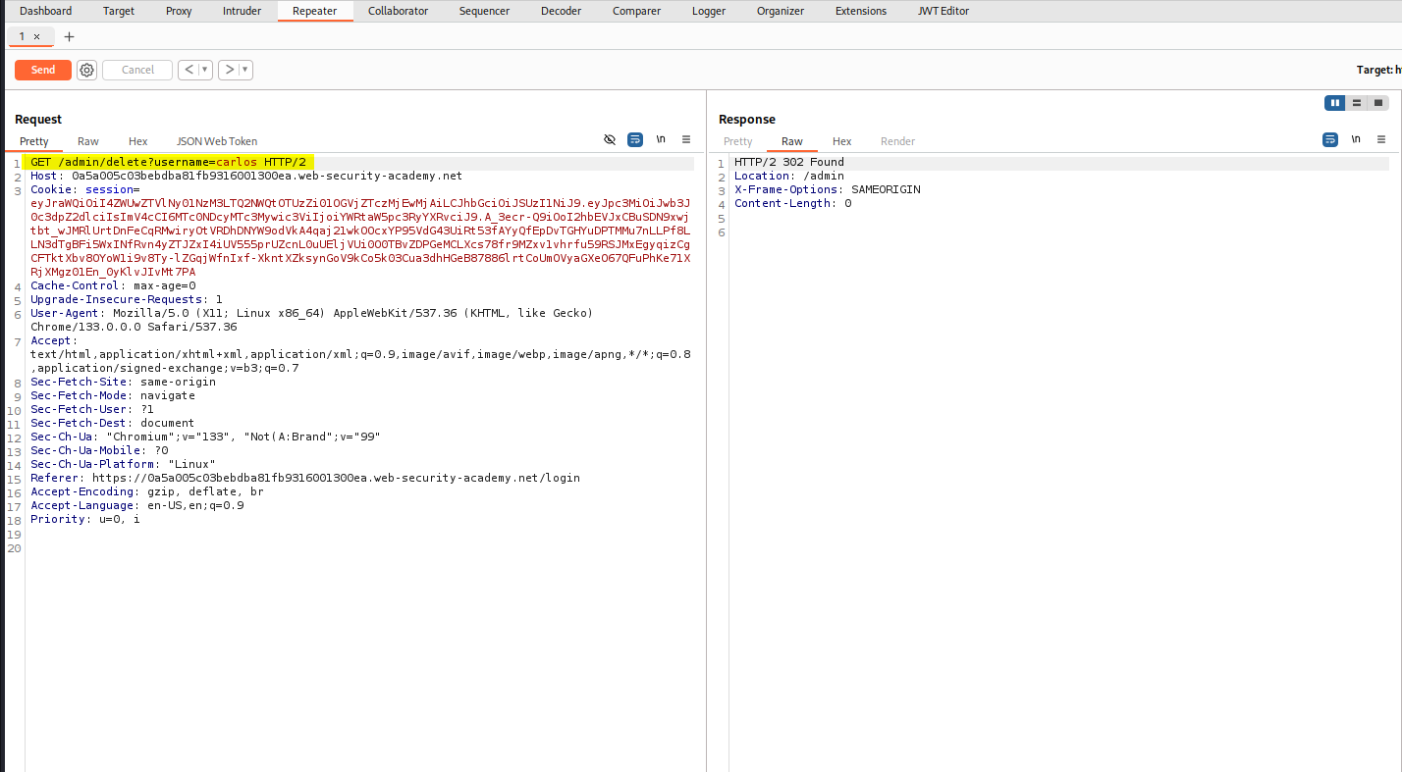This screenshot has width=1402, height=772.
Task: Click inside the red JWT session token
Action: (x=360, y=237)
